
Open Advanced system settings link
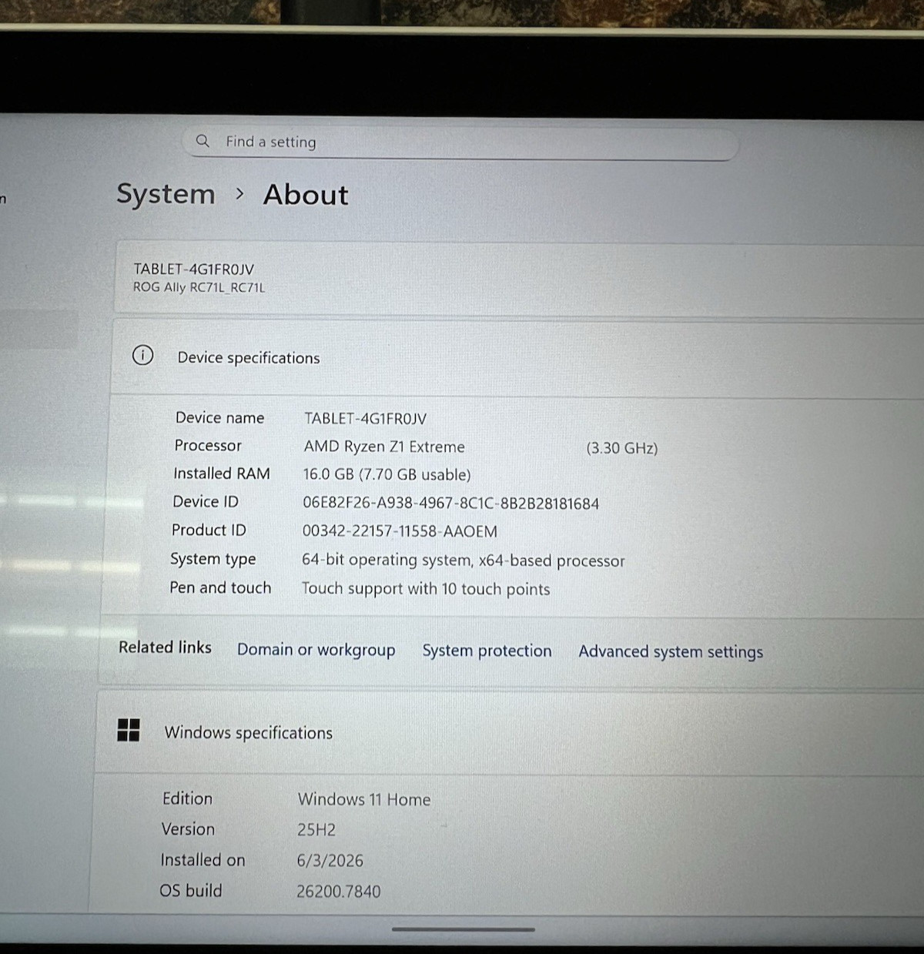click(671, 652)
